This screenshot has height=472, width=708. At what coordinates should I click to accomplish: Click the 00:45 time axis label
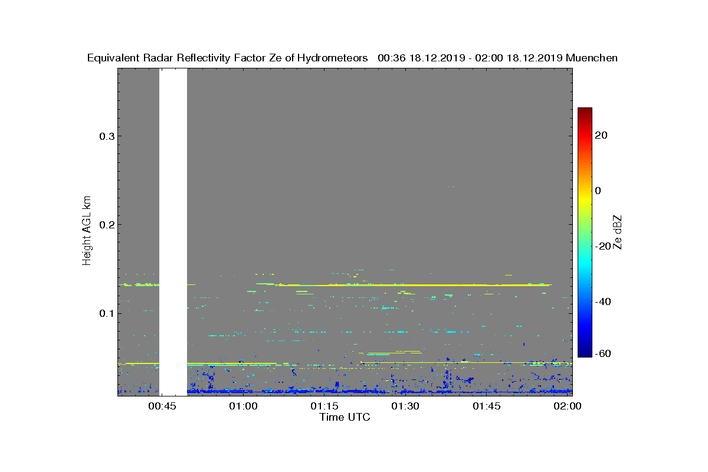pos(162,407)
